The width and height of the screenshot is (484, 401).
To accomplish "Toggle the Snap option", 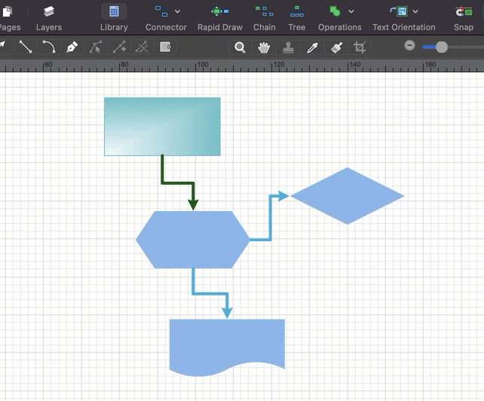I will coord(464,19).
